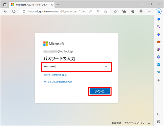
Task: Customize sidebar with plus icon
Action: 159,81
